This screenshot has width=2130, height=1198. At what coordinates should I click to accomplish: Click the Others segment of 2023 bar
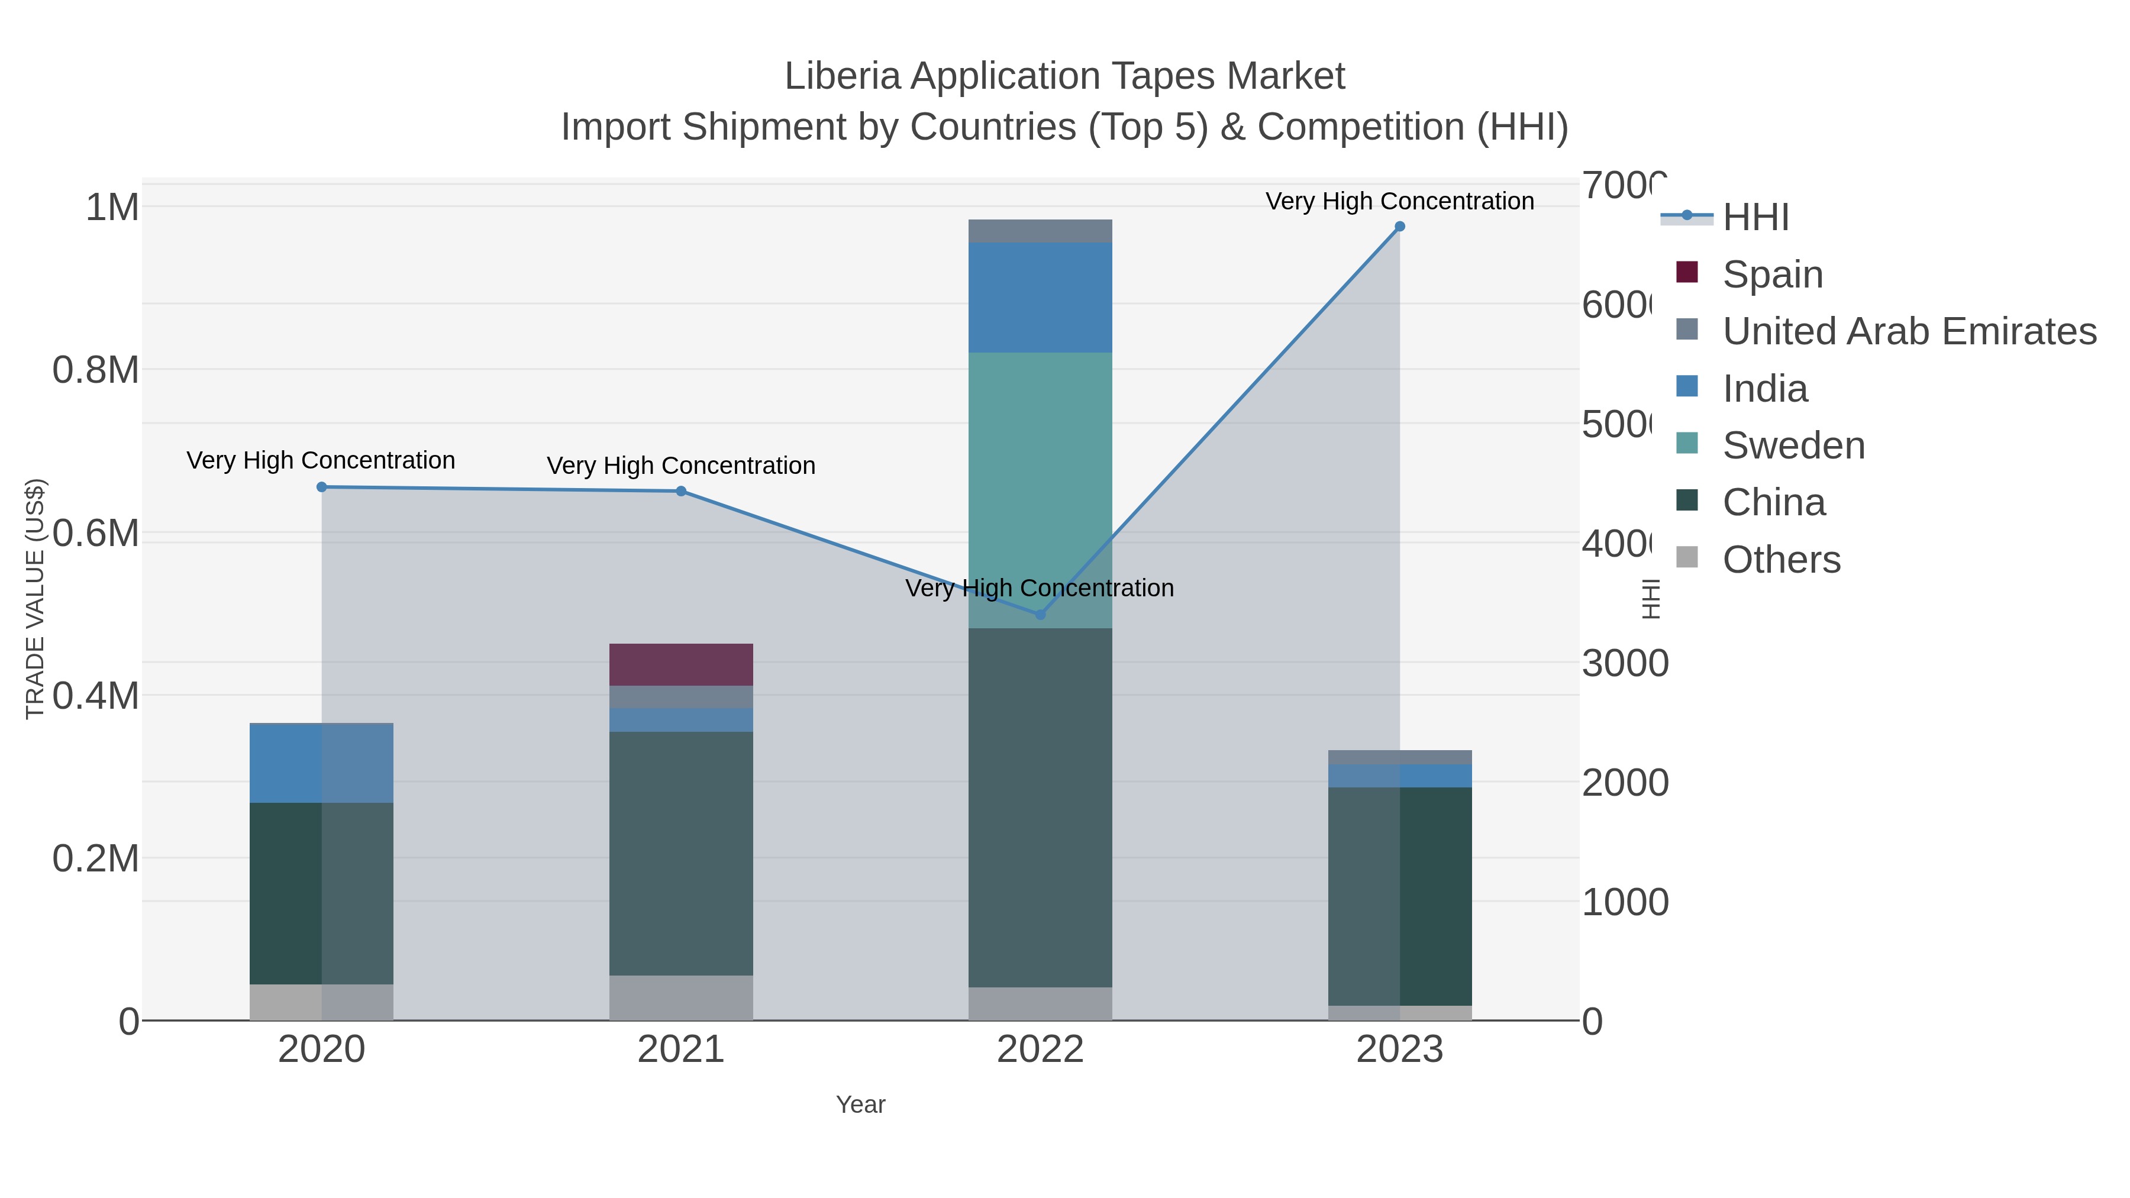click(x=1400, y=1013)
